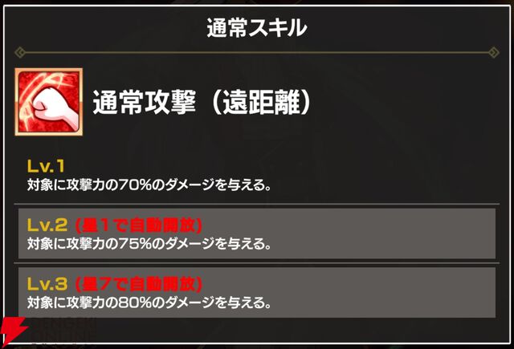
Task: Click the Dengeki Online watermark text
Action: [64, 331]
